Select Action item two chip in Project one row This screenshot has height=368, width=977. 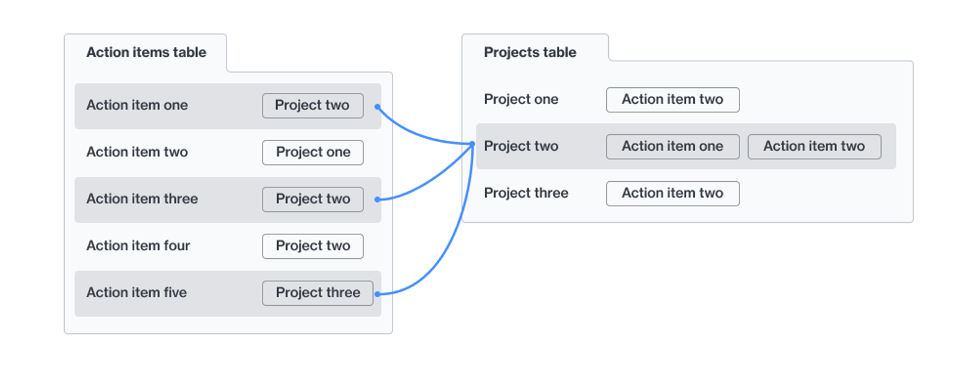pos(672,99)
